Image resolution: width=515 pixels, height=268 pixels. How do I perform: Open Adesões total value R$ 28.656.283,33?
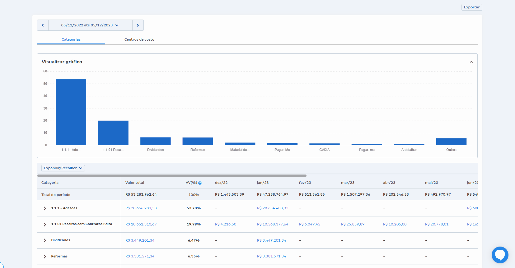coord(141,208)
